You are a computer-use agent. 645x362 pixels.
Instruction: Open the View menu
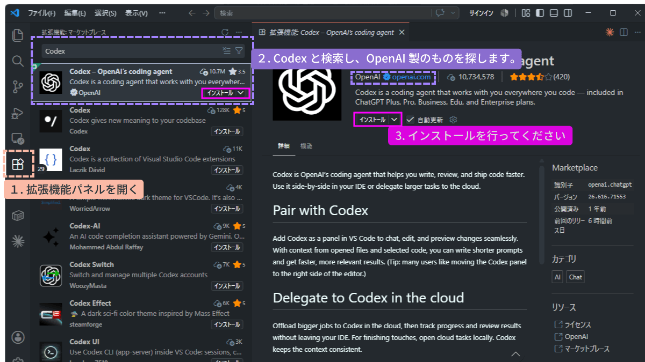[136, 13]
